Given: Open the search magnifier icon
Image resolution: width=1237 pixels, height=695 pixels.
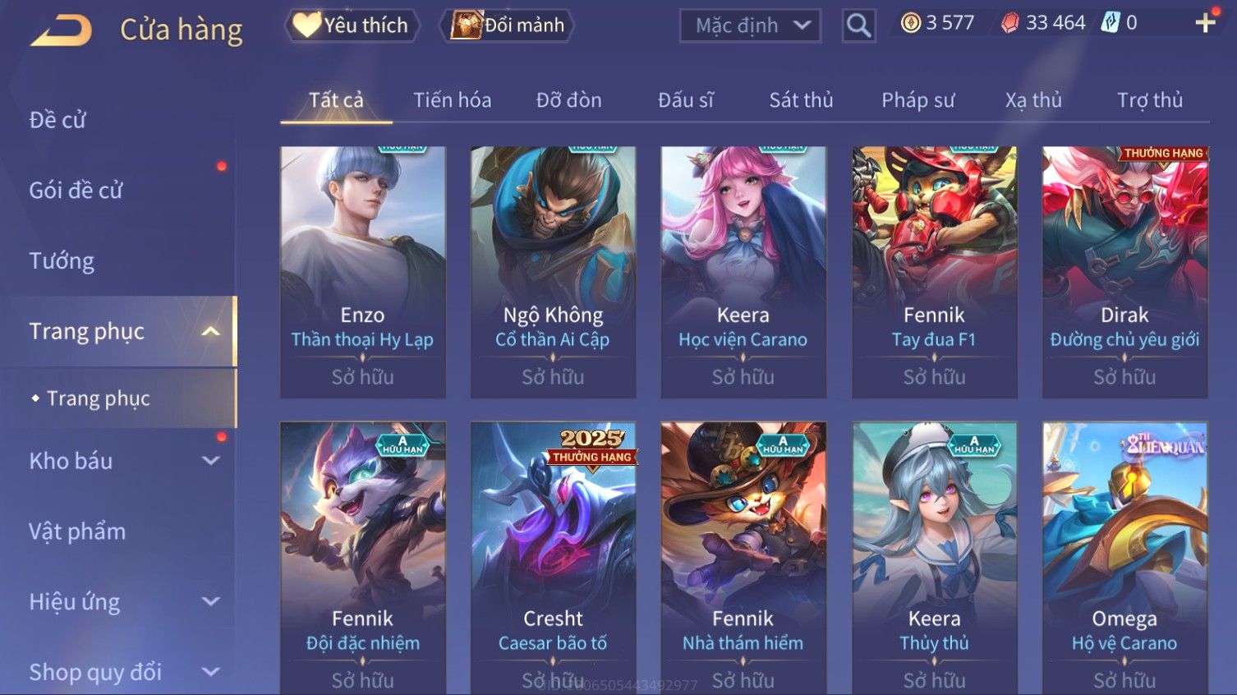Looking at the screenshot, I should 858,25.
